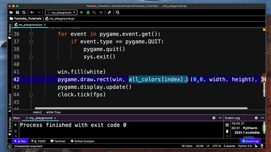271x152 pixels.
Task: Click on sys.exit() on line 39
Action: pyautogui.click(x=100, y=57)
